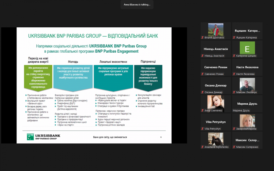Click the 'Anastasia Myronenko' name label
This screenshot has width=274, height=171.
coord(216,147)
